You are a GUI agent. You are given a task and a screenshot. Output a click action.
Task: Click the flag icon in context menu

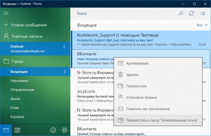pyautogui.click(x=120, y=97)
